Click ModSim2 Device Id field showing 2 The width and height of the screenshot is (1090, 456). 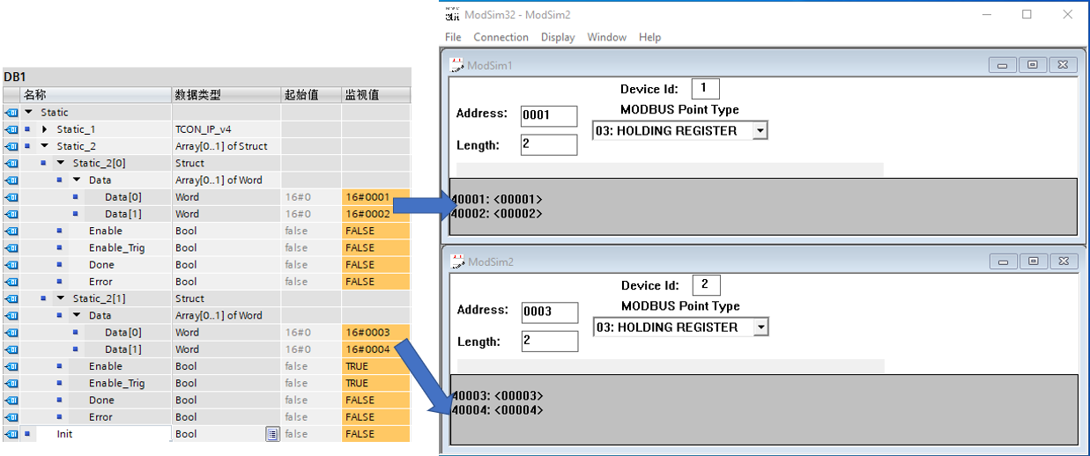[x=706, y=284]
